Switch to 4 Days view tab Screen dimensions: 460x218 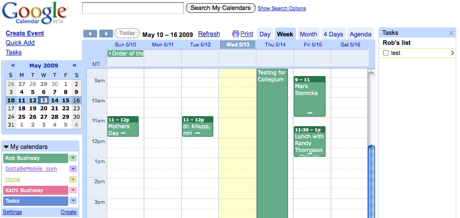click(333, 34)
